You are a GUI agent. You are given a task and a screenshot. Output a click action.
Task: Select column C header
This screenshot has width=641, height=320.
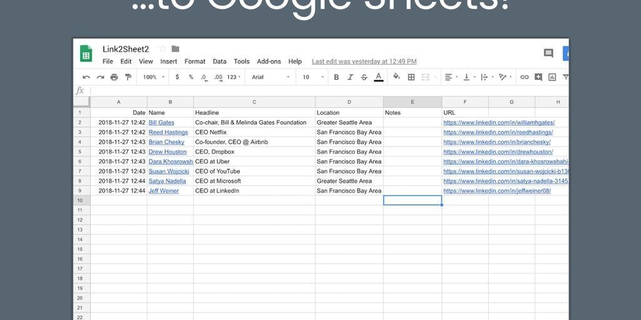coord(254,102)
